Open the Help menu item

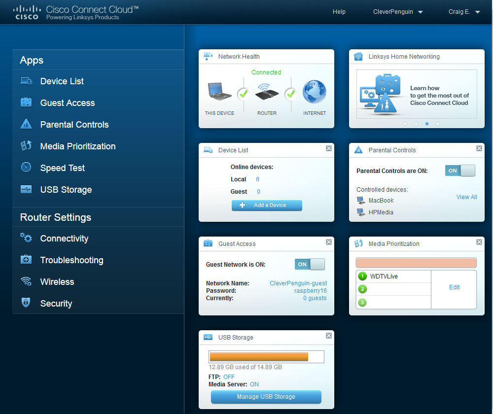tap(339, 12)
